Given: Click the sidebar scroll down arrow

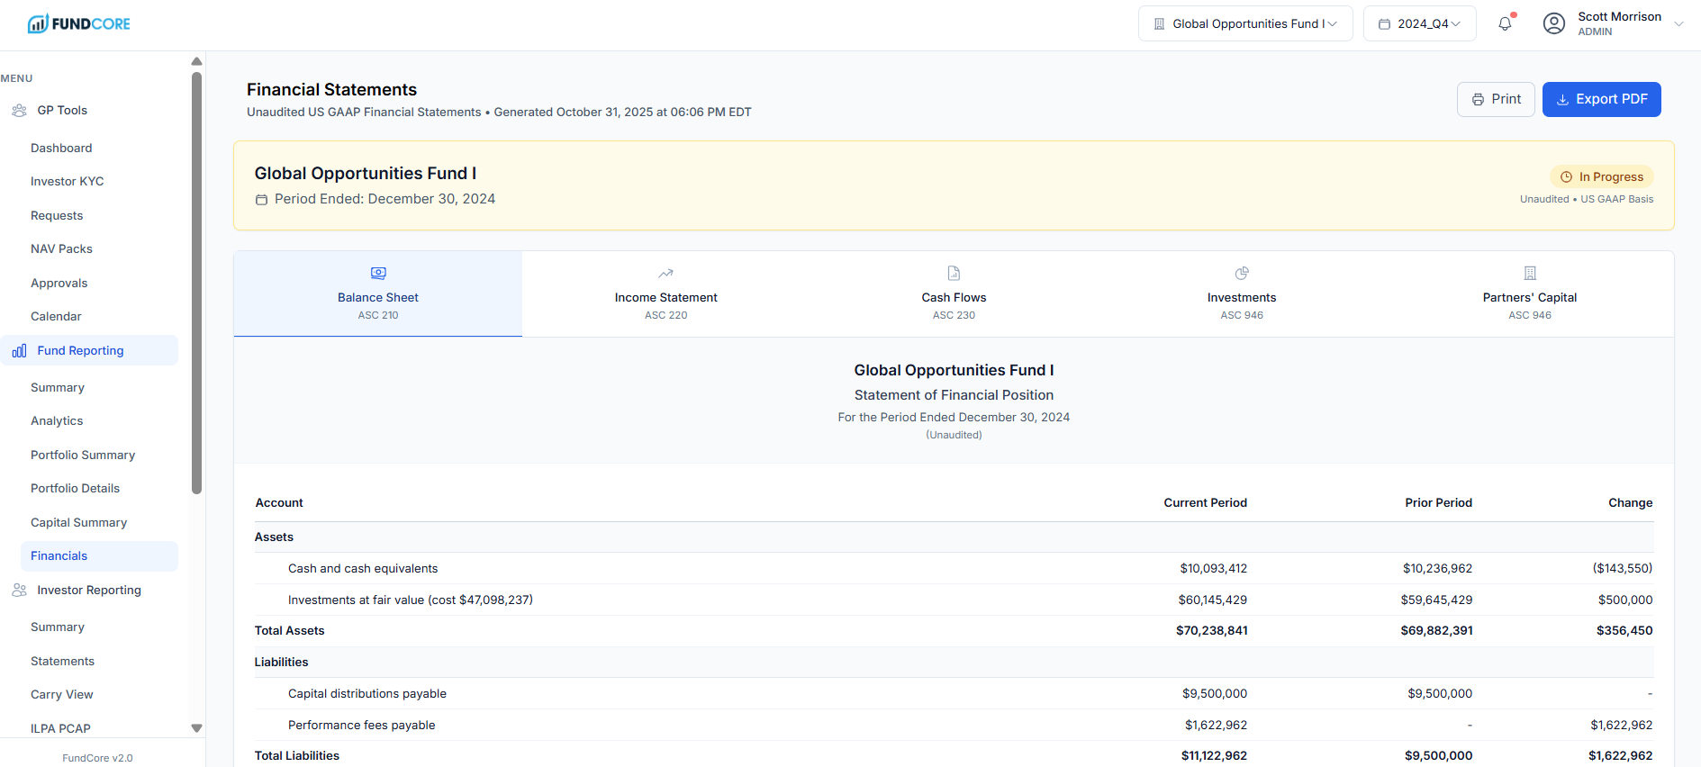Looking at the screenshot, I should pyautogui.click(x=196, y=728).
